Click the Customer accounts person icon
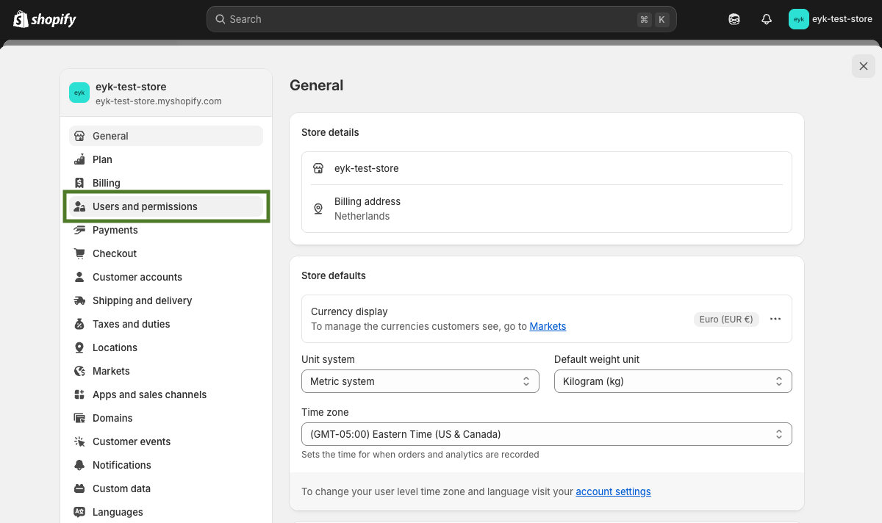Screen dimensions: 882x523 (x=79, y=277)
